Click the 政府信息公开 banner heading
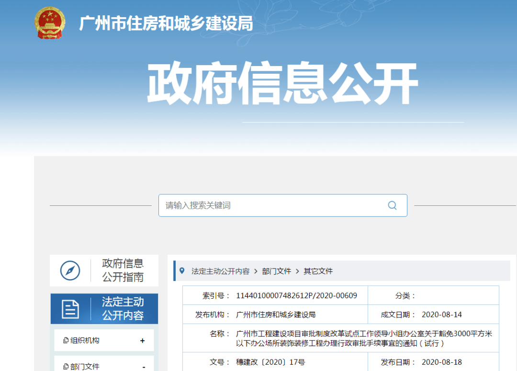Screen dimensions: 517x371 point(282,83)
